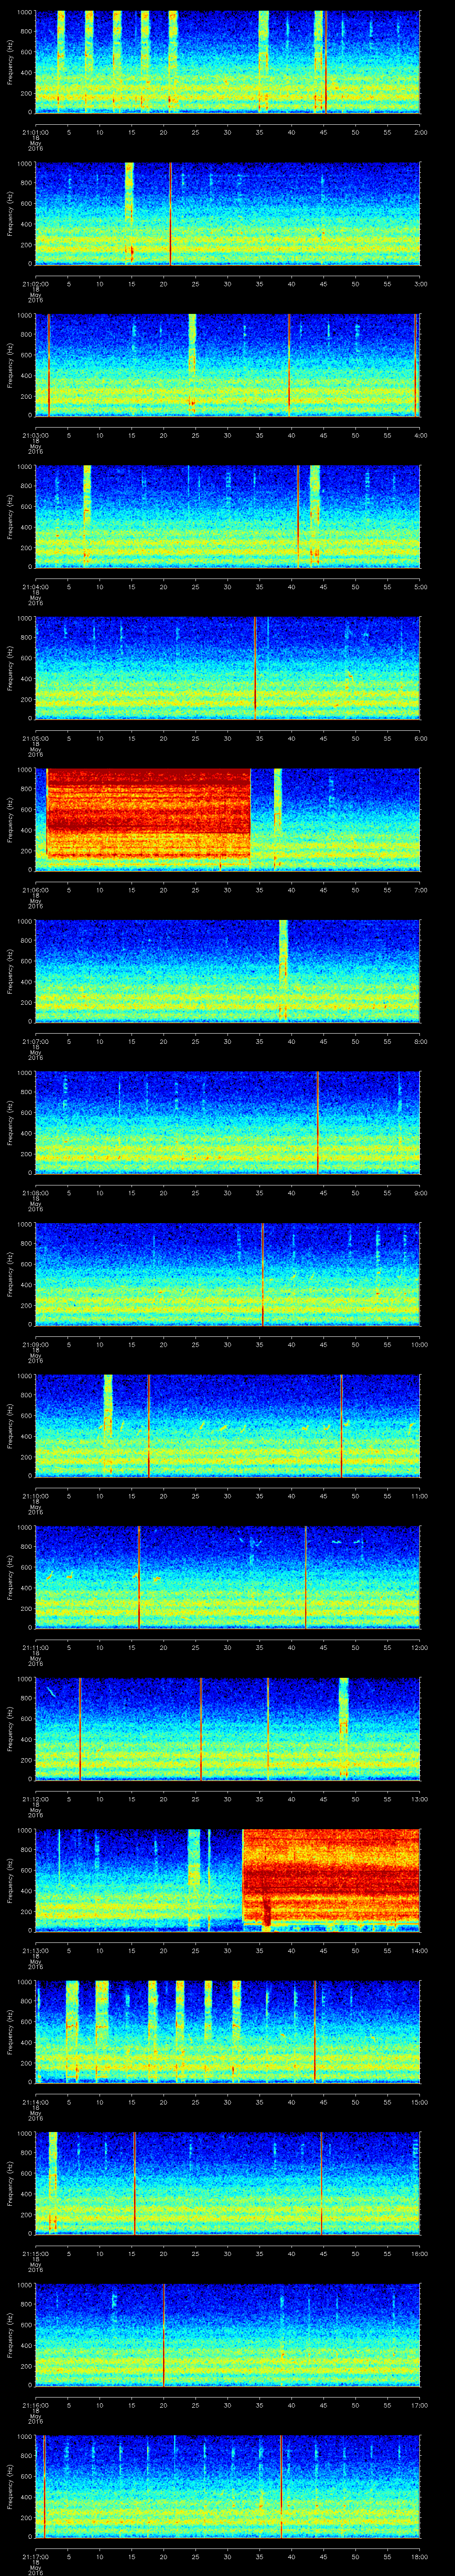
Task: Click the 21:14:00 start time label
Action: (x=35, y=2104)
